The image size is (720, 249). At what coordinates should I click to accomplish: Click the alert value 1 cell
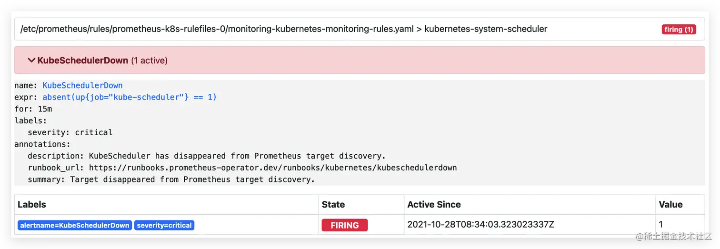[661, 224]
